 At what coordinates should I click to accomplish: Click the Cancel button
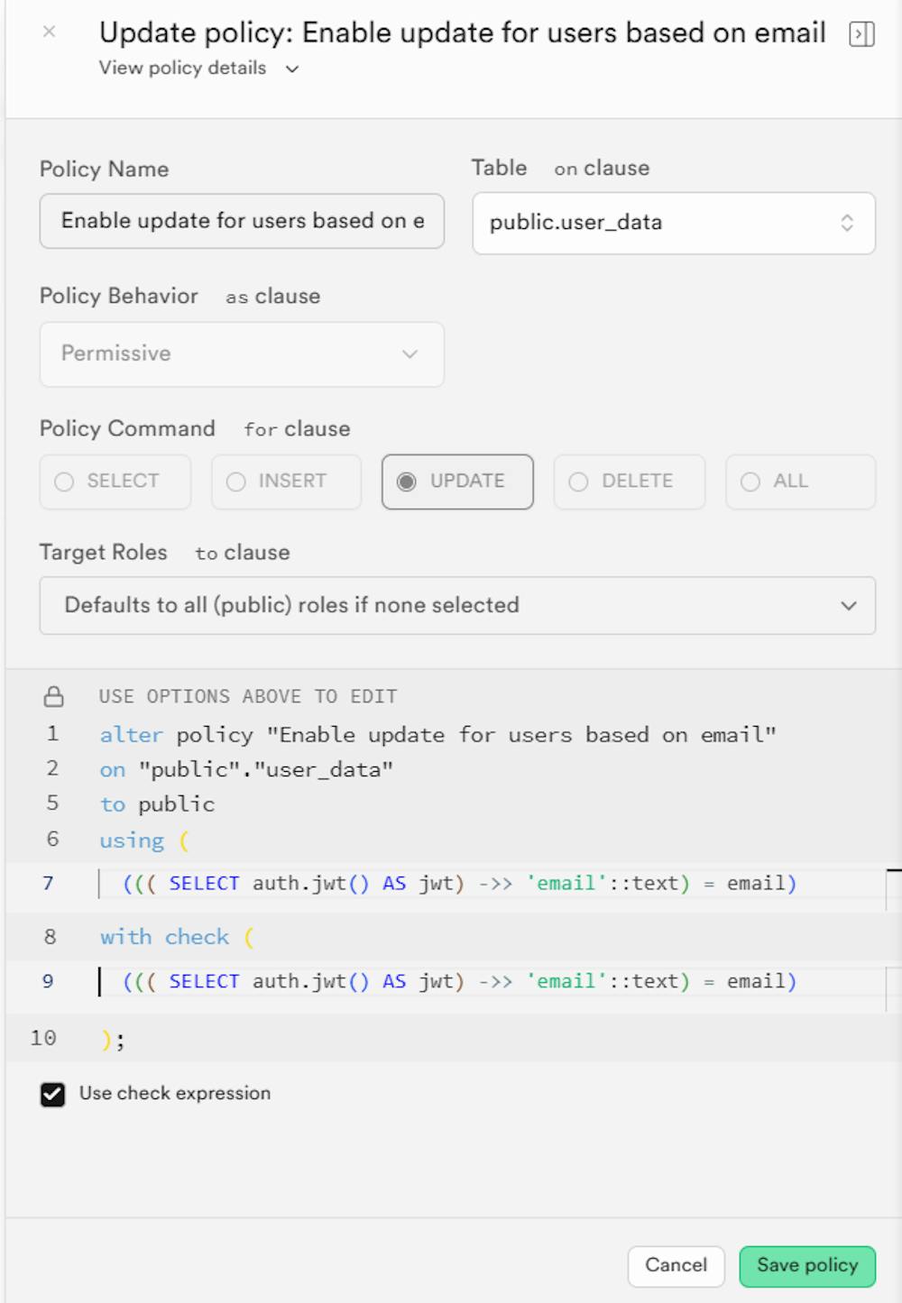click(676, 1265)
